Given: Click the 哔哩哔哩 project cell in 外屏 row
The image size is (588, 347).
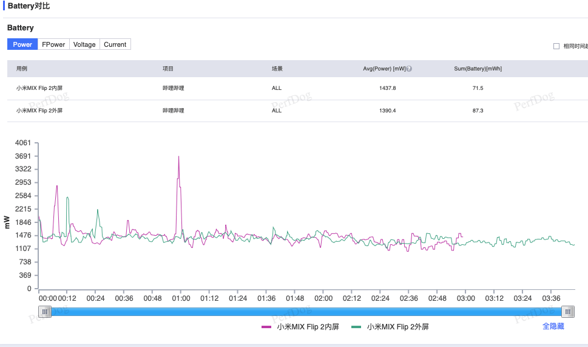Looking at the screenshot, I should tap(174, 111).
